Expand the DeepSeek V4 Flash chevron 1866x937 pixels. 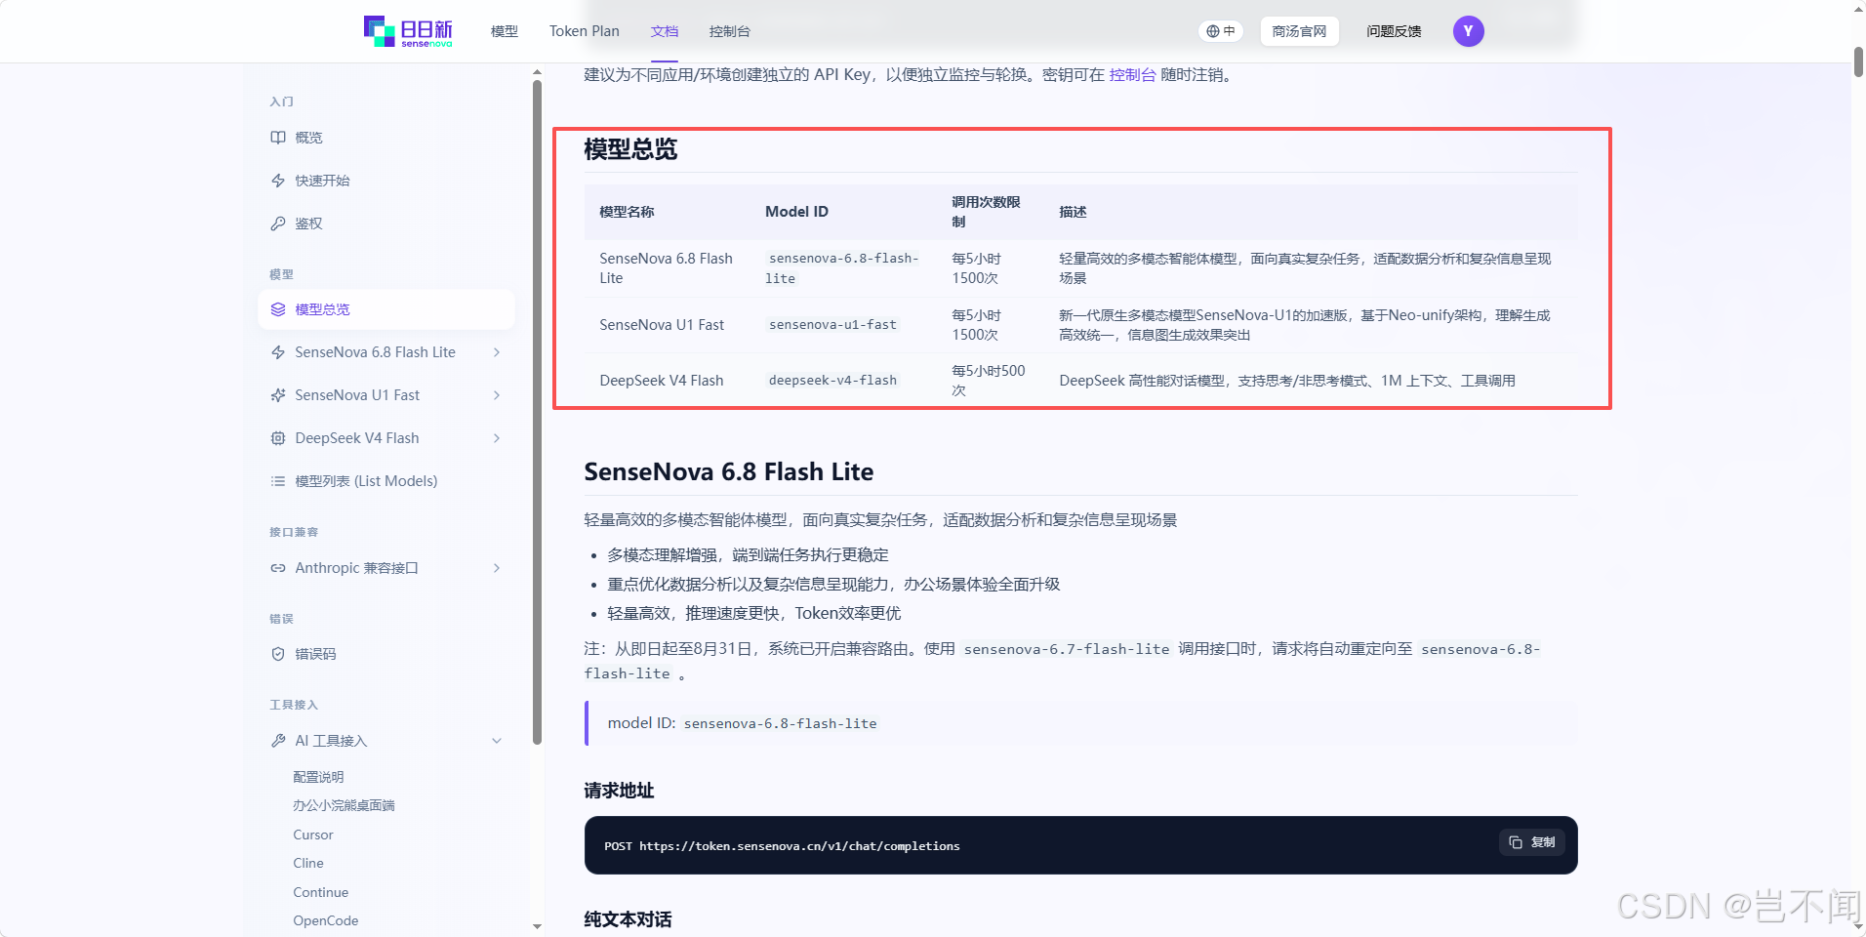pos(497,438)
